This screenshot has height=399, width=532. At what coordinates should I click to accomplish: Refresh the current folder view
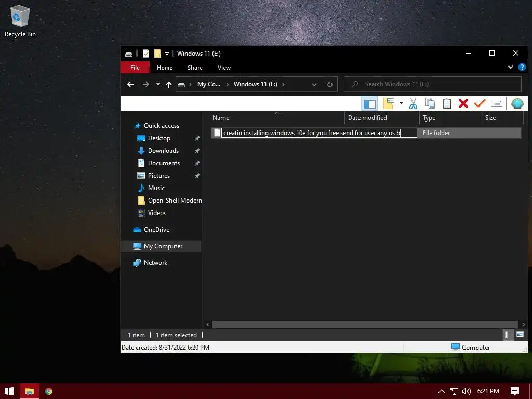[x=329, y=85]
